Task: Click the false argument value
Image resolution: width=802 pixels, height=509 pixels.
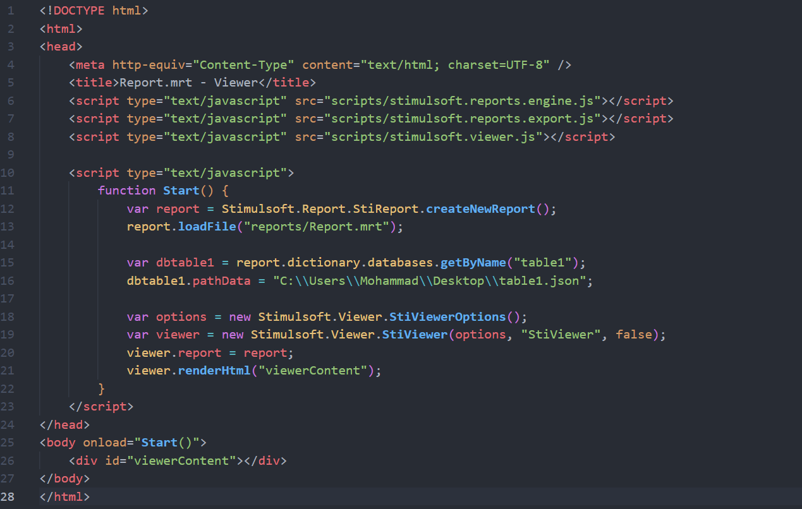Action: (x=635, y=335)
